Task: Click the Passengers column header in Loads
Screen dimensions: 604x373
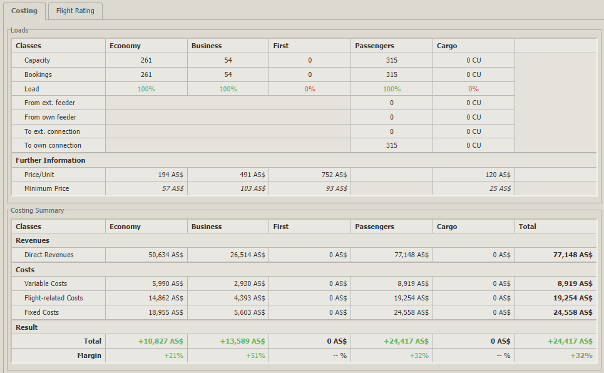Action: (x=374, y=46)
